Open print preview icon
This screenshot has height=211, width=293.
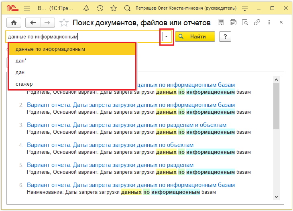coord(245,22)
